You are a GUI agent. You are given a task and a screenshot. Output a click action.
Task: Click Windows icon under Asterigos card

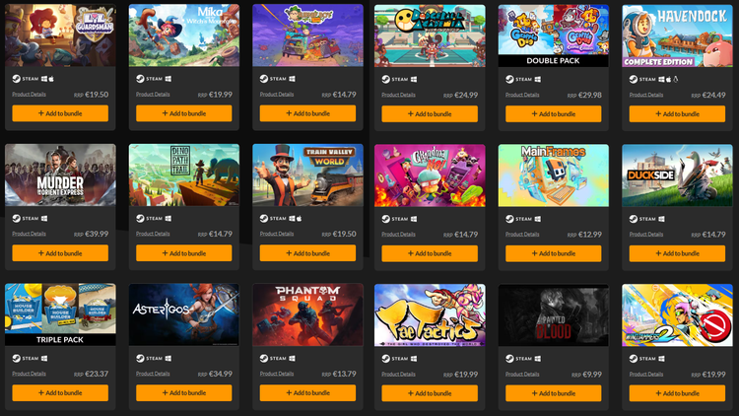point(168,359)
